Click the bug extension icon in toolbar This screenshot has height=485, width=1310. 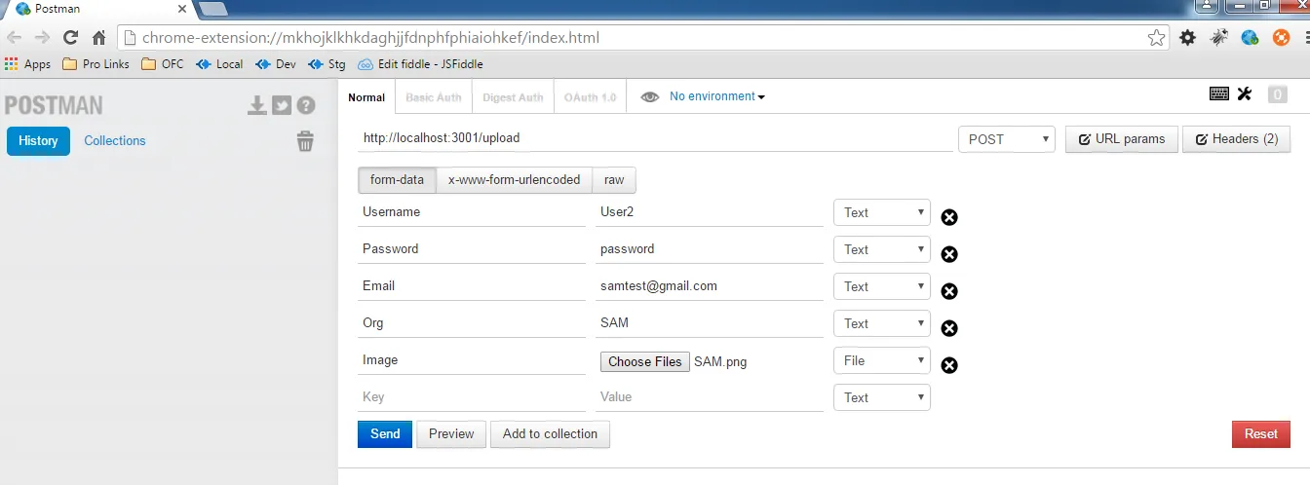coord(1218,38)
